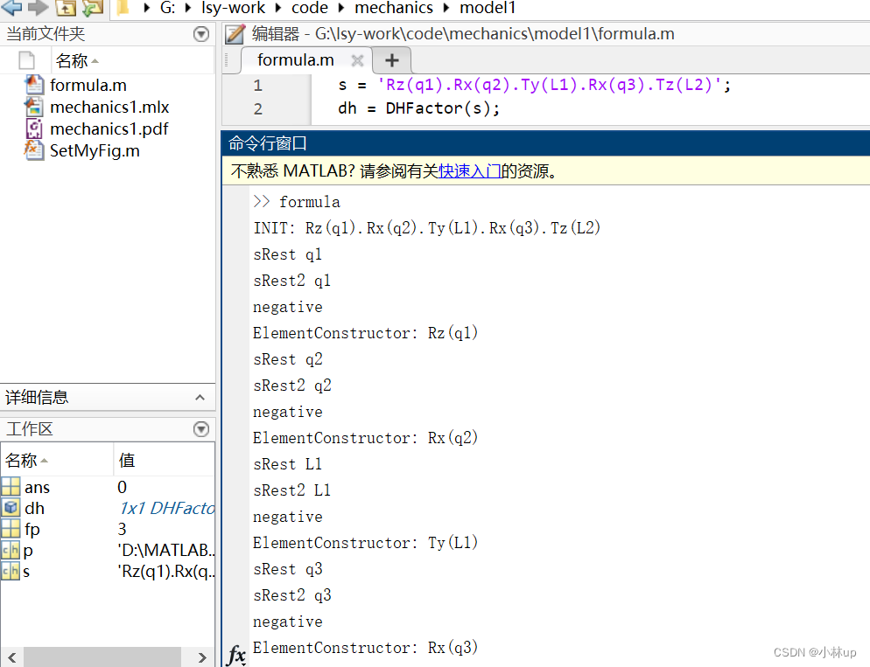Viewport: 870px width, 667px height.
Task: Click the s char variable icon
Action: (11, 571)
